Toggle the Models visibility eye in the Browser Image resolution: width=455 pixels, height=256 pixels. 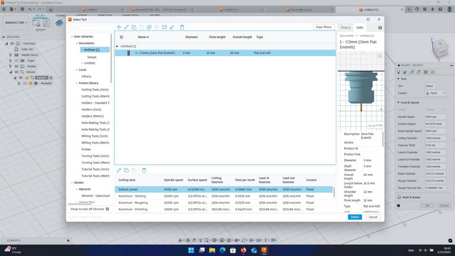[16, 66]
